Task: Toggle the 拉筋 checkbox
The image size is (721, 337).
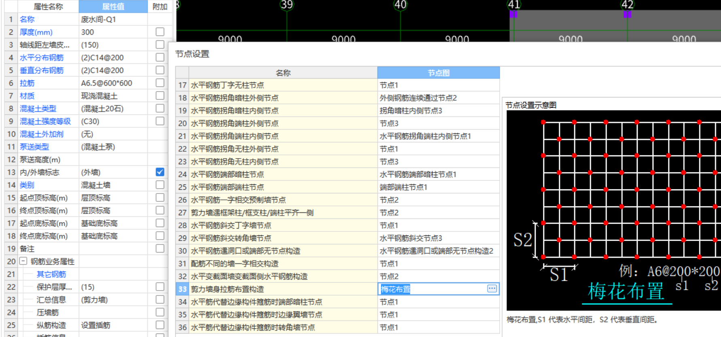Action: click(160, 83)
